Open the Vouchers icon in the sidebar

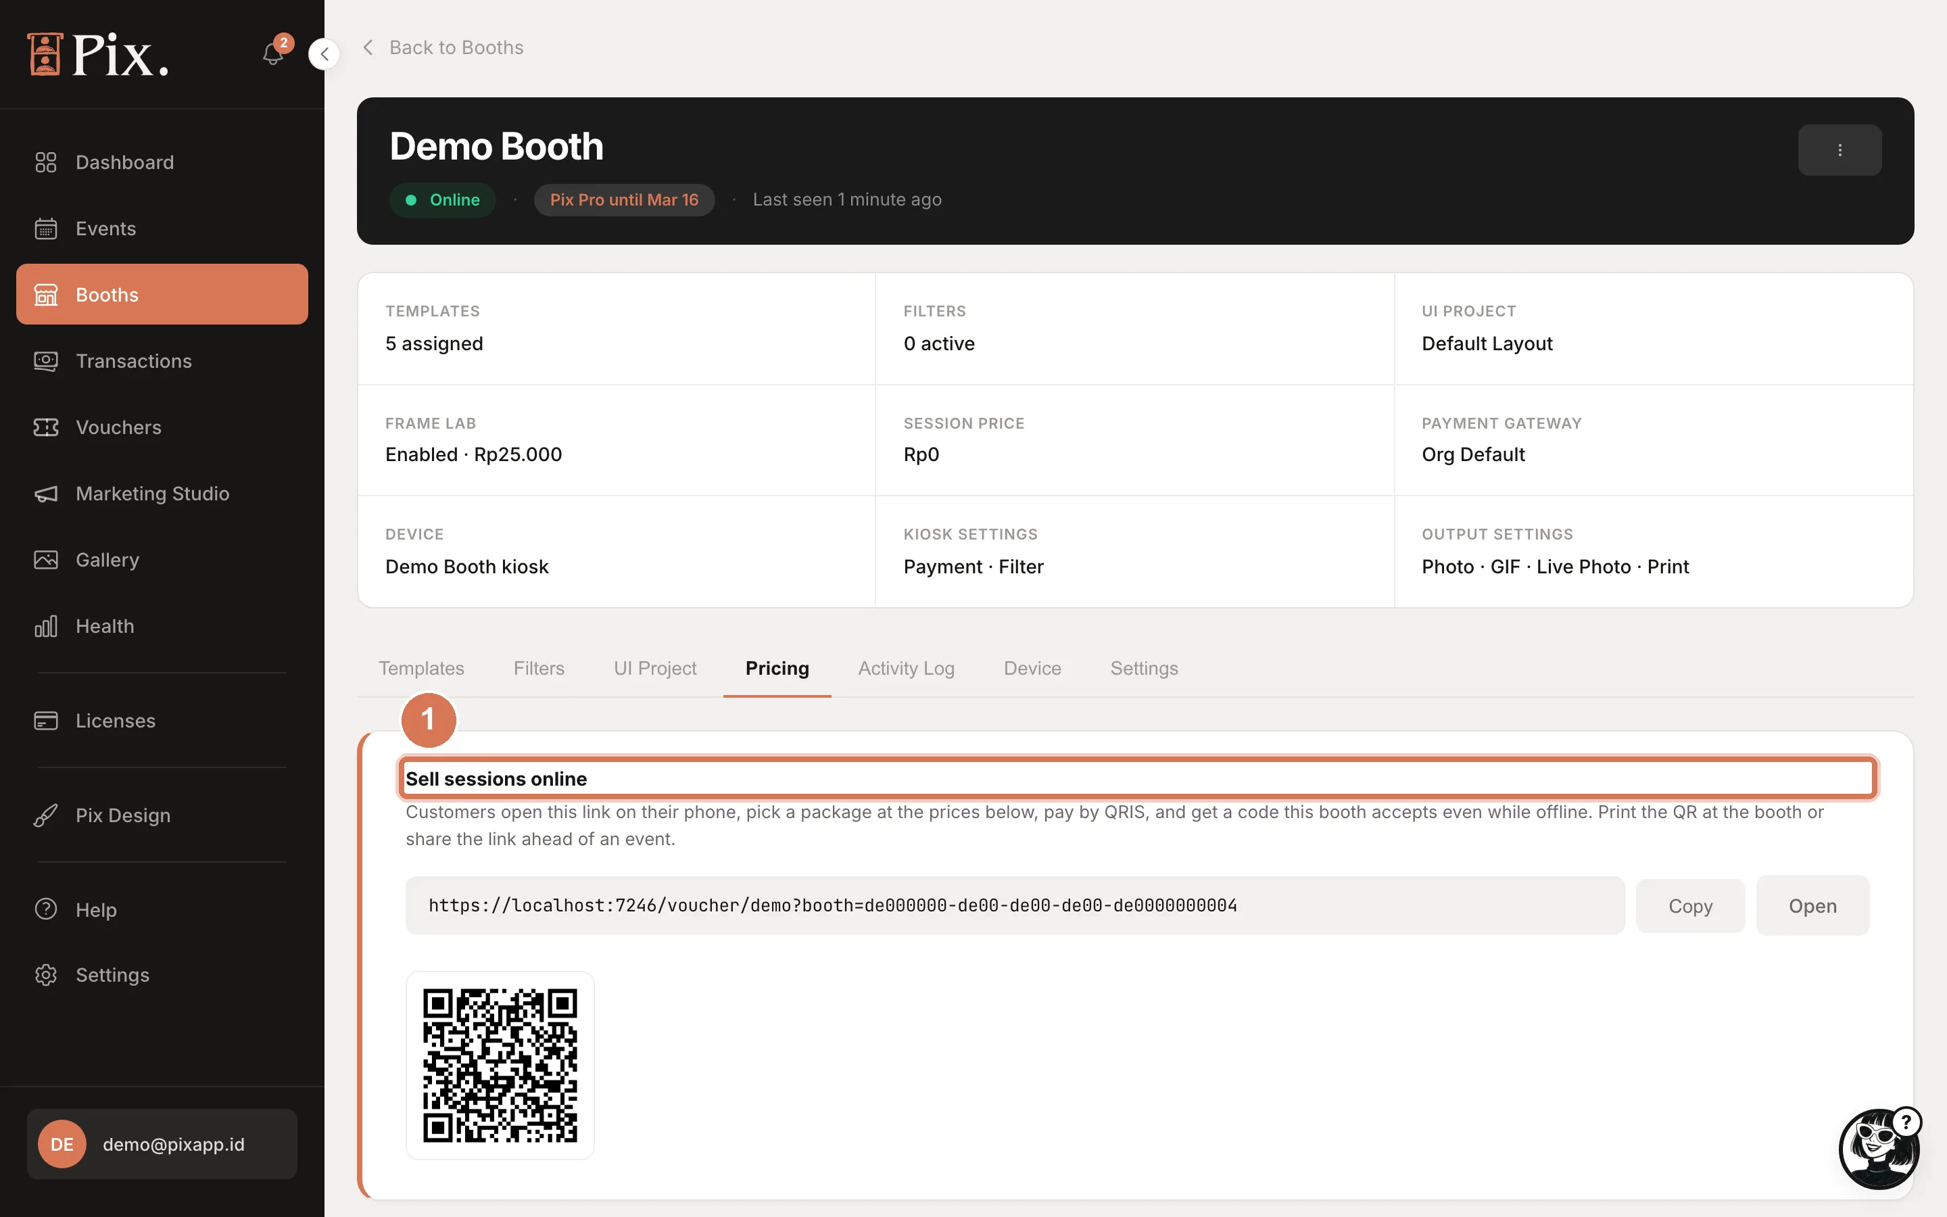click(x=46, y=427)
